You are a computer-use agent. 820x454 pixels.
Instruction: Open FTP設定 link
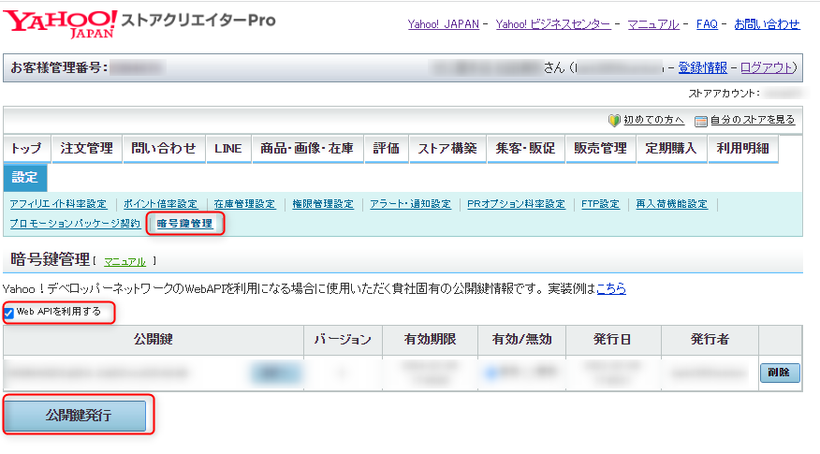pyautogui.click(x=600, y=204)
